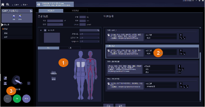Click the patient position icon in the highlighted card
205x107 pixels.
pyautogui.click(x=181, y=51)
